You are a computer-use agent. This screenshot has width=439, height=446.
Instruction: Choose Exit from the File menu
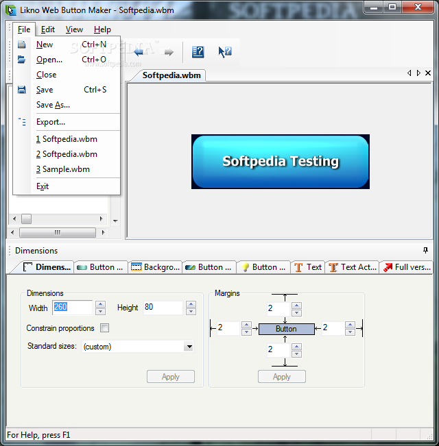[67, 186]
